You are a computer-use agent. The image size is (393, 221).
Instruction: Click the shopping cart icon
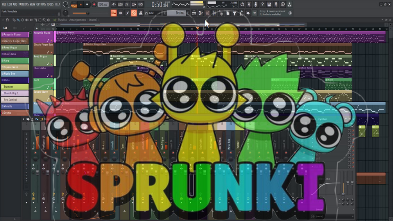(255, 13)
